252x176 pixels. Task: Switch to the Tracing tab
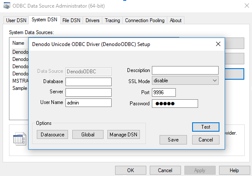tap(113, 20)
